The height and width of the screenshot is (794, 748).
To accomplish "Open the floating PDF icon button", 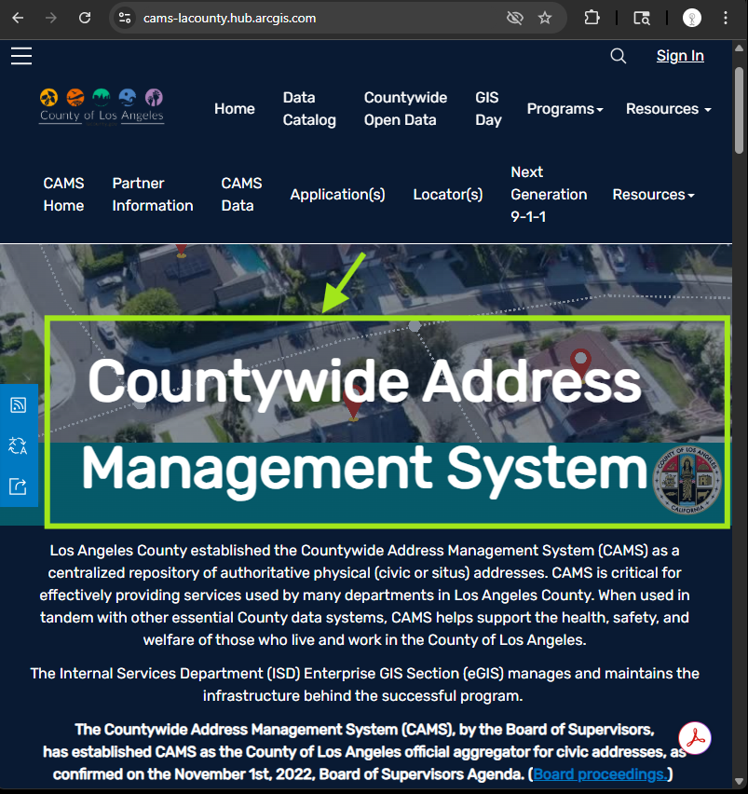I will coord(695,738).
